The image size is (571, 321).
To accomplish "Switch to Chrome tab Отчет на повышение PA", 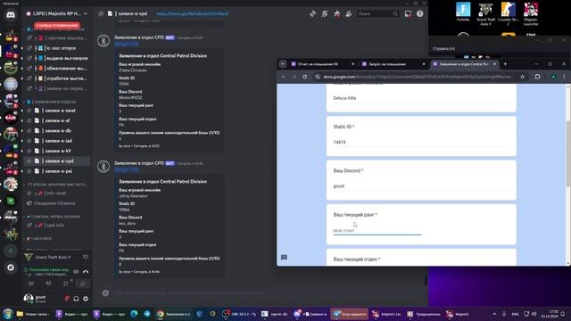I will point(323,64).
